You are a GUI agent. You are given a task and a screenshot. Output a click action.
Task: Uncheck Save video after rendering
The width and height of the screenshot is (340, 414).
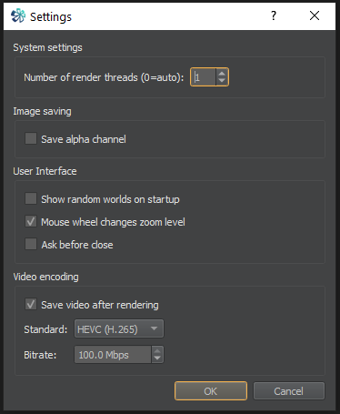(x=31, y=304)
